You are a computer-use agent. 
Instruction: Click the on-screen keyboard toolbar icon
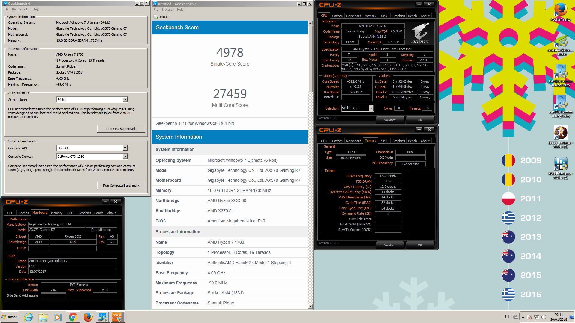pyautogui.click(x=516, y=316)
